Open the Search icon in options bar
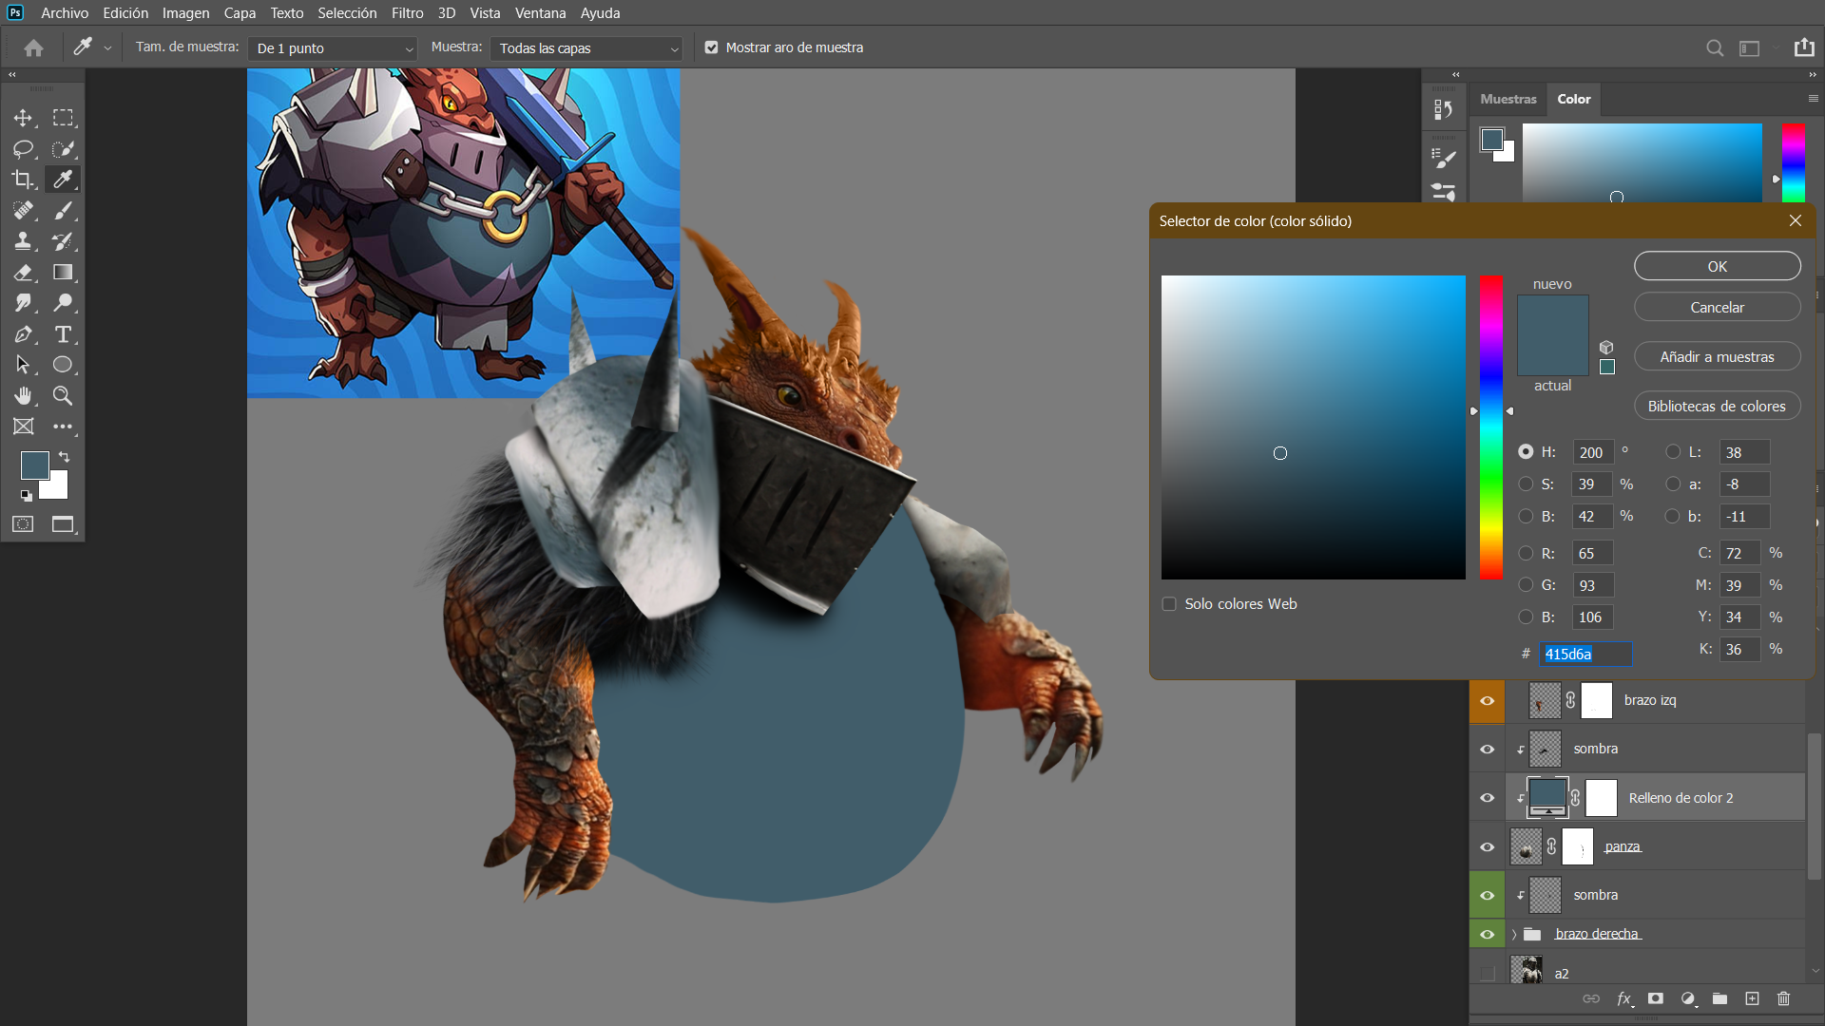Viewport: 1825px width, 1026px height. [1715, 47]
